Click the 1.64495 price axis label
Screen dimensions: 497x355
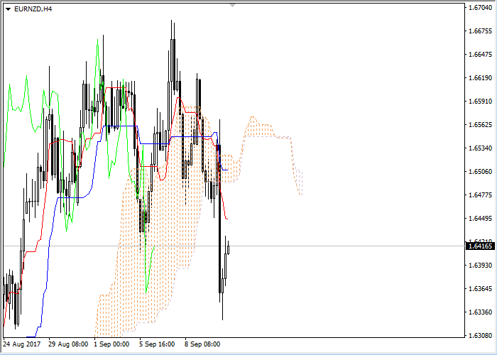[480, 219]
